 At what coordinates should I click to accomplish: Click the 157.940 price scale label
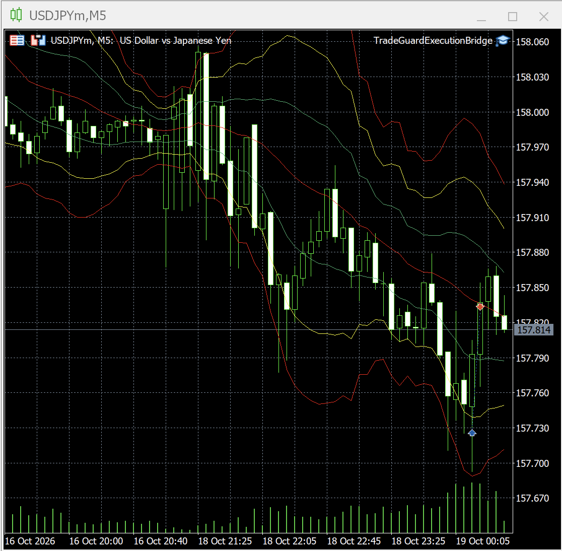pyautogui.click(x=532, y=182)
